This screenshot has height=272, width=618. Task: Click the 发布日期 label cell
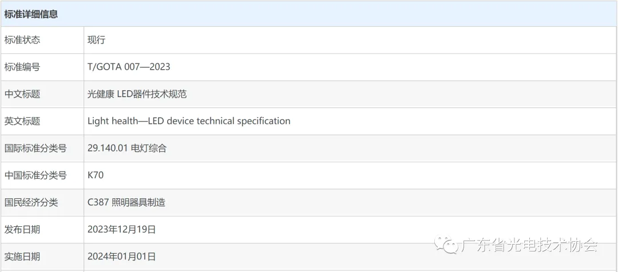tap(42, 230)
